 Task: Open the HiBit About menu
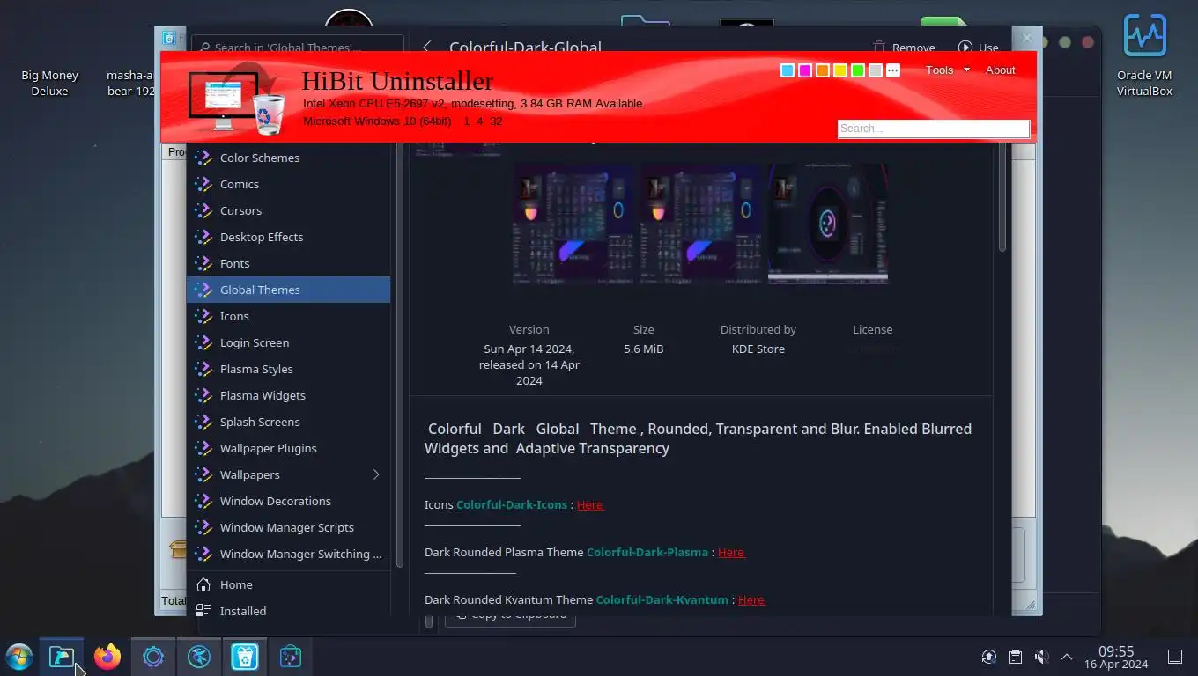point(1001,70)
